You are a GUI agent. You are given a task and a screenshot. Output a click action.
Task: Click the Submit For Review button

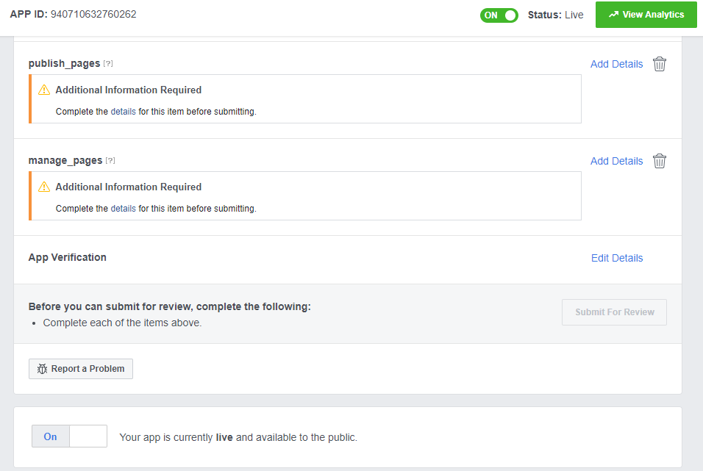click(614, 312)
